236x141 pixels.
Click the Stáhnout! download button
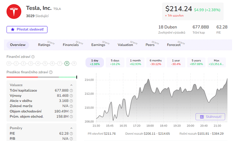click(x=210, y=117)
